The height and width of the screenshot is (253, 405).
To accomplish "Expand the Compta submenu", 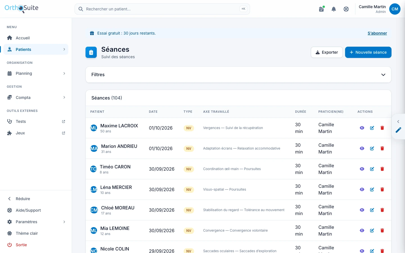I will point(64,98).
